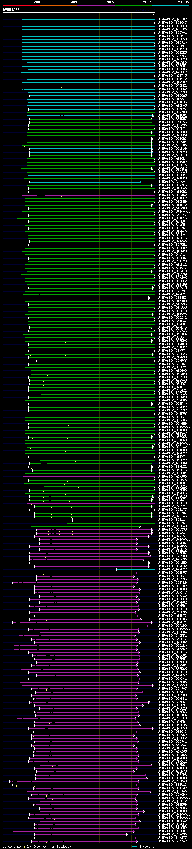Select the UniRef100_C0PEF2 label
Screen dimensions: 192x849
pyautogui.click(x=172, y=46)
